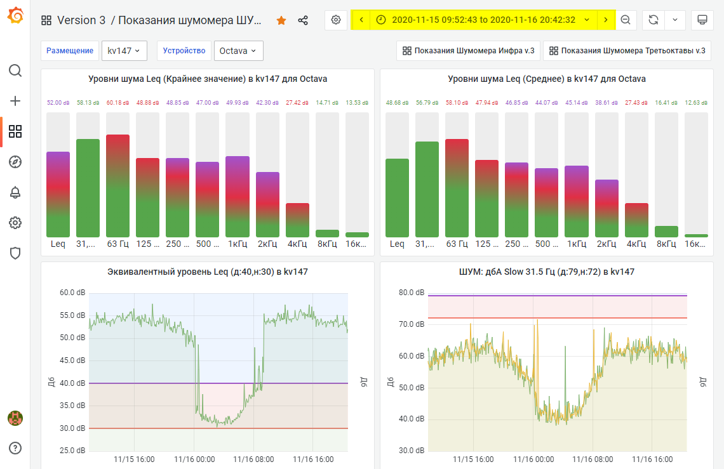Unstar this dashboard with star icon
This screenshot has width=724, height=469.
[281, 20]
